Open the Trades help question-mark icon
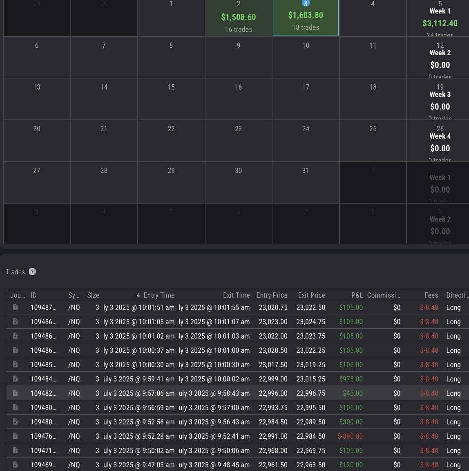Screen dimensions: 469x471 point(32,271)
